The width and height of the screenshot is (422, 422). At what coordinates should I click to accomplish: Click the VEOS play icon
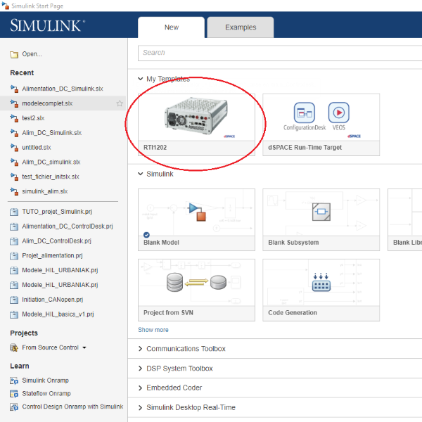point(338,113)
